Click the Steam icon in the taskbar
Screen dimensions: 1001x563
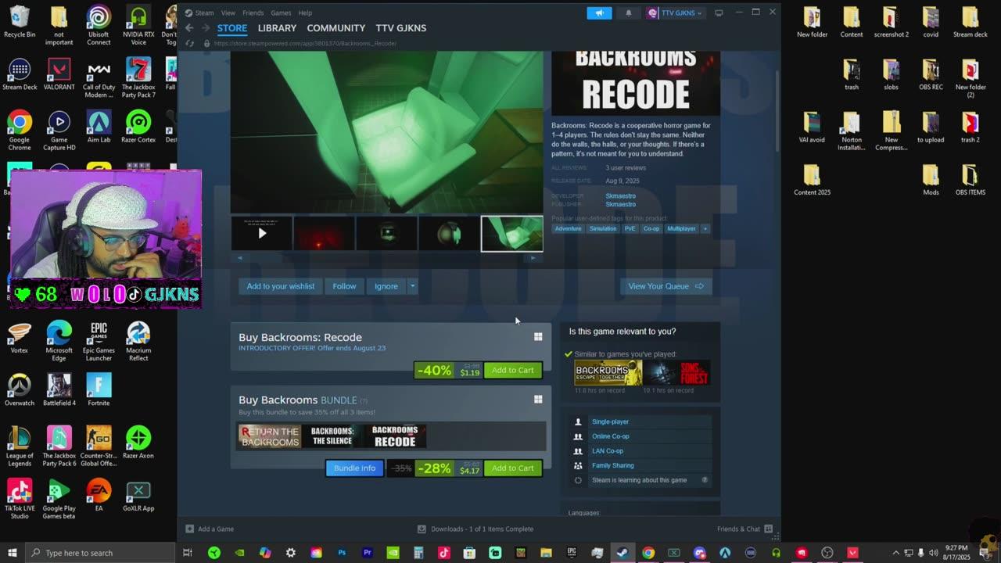(x=622, y=553)
